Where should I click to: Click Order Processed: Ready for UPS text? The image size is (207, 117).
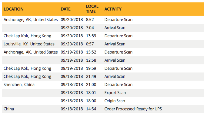click(133, 109)
